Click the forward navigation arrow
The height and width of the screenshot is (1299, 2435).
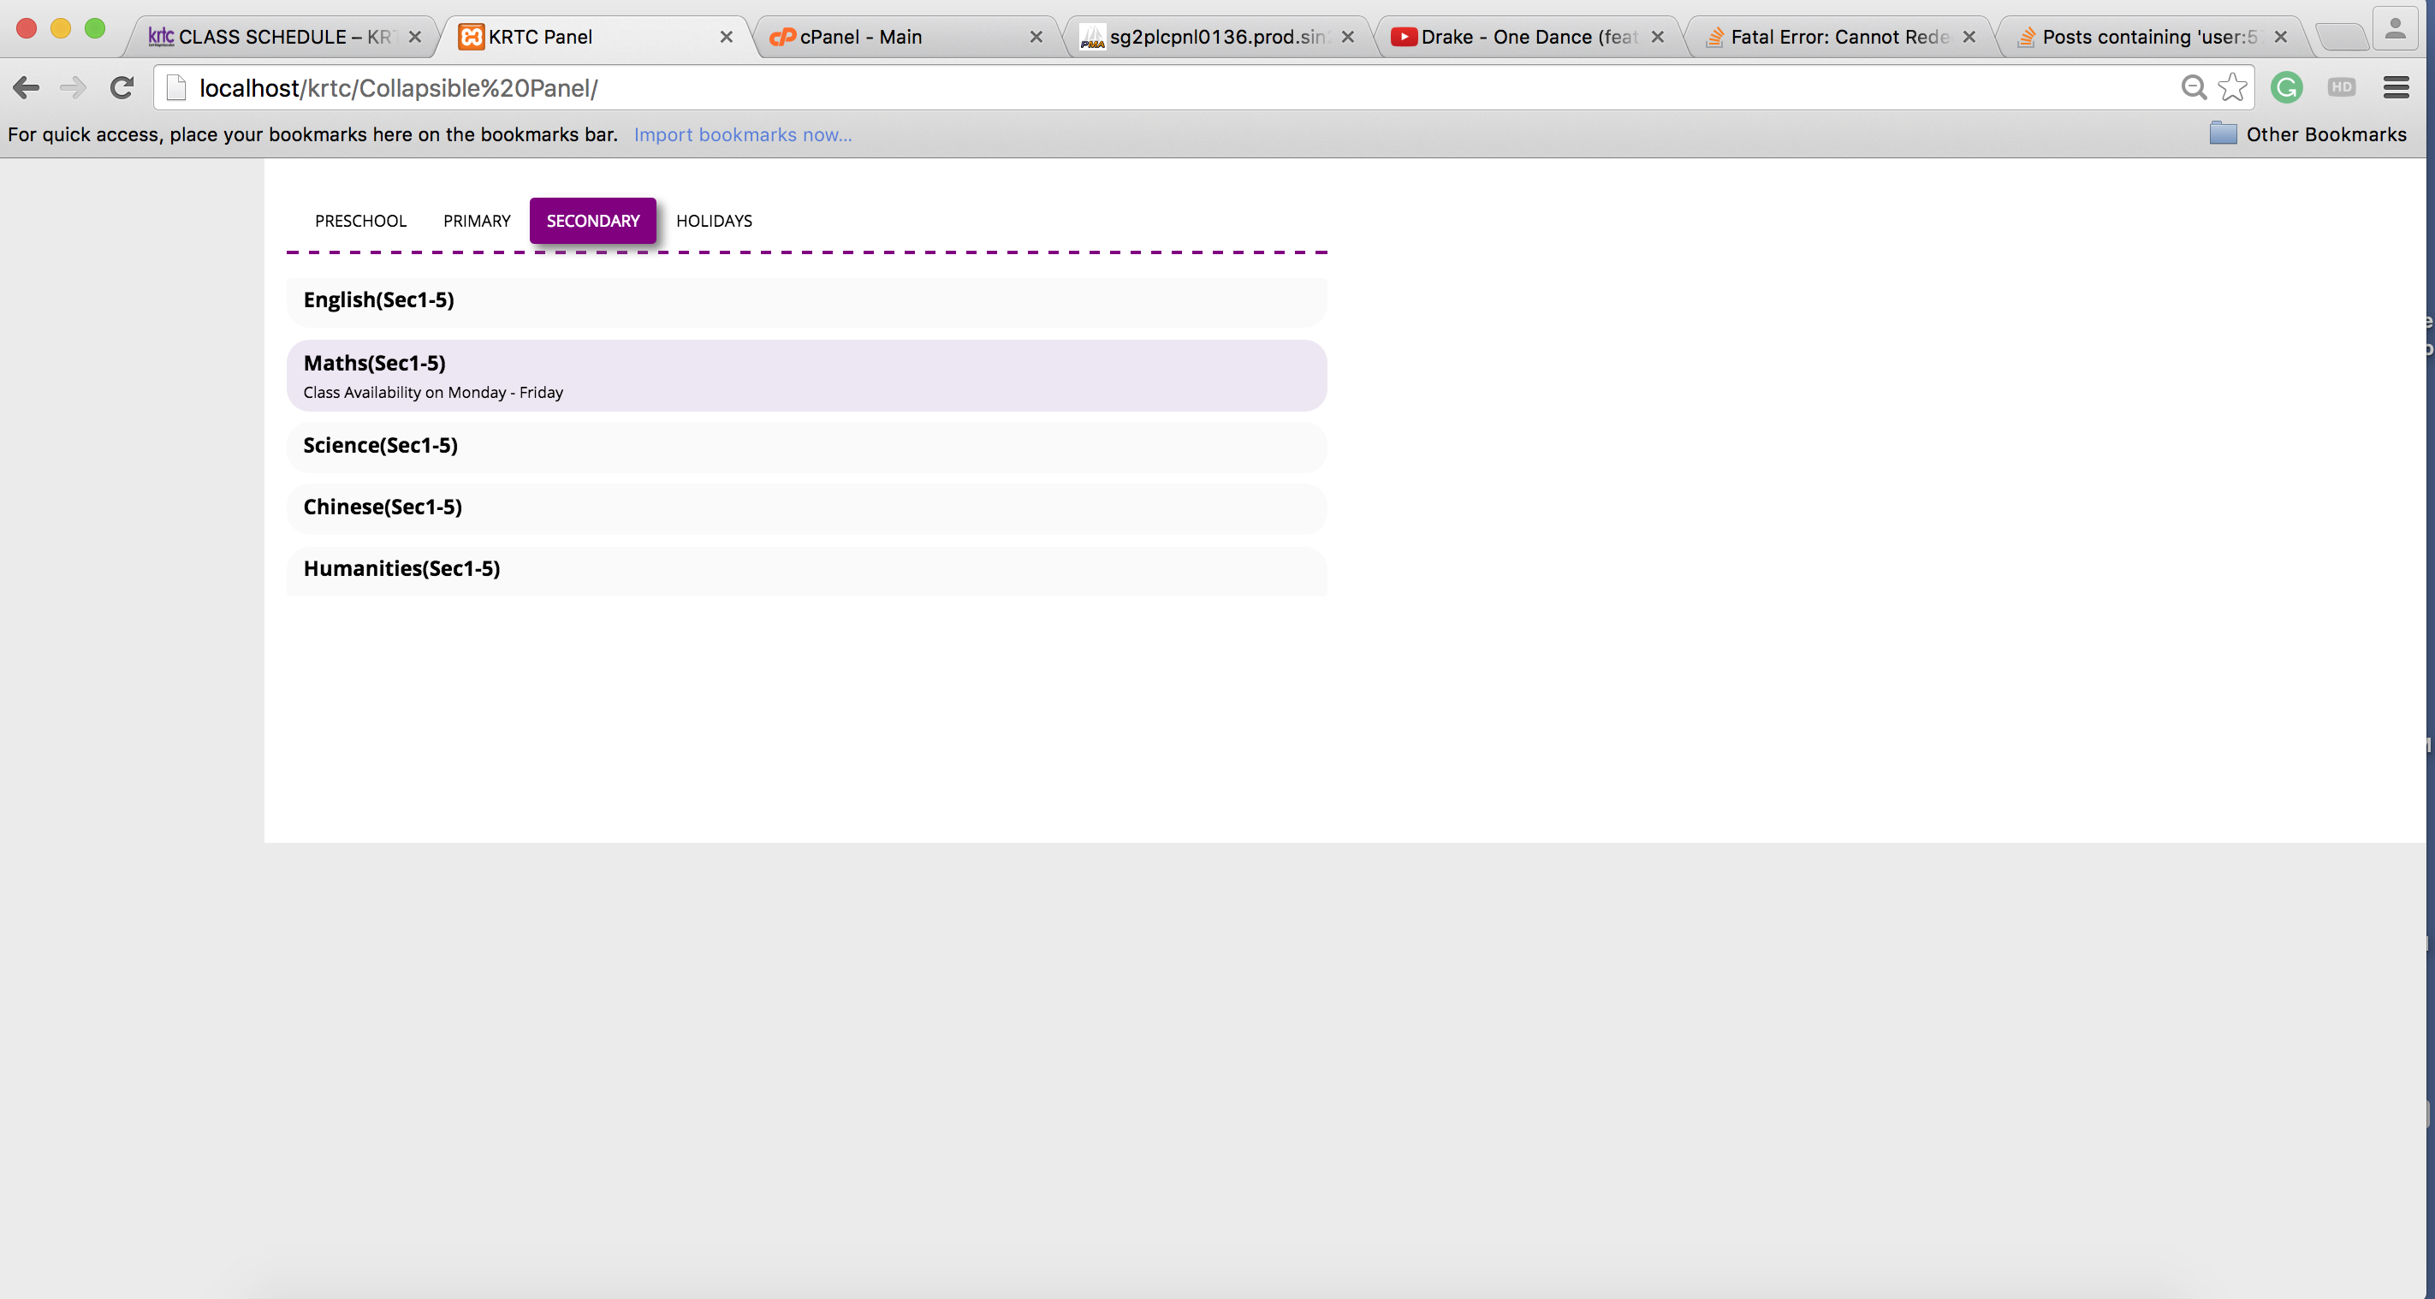73,88
